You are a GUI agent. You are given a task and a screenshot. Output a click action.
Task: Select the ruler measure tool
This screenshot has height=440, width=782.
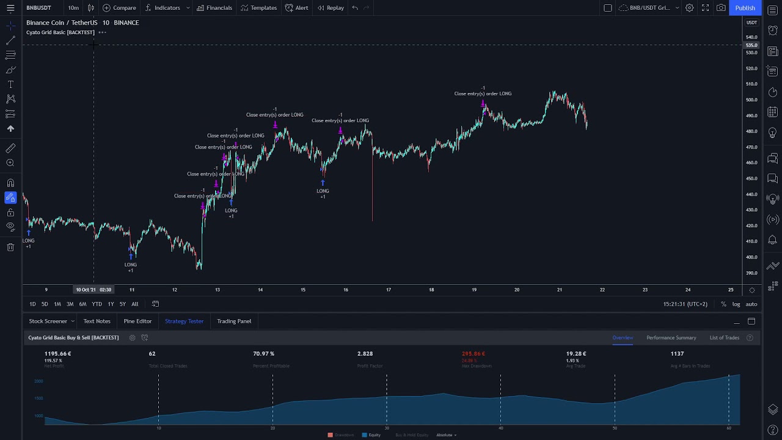(x=10, y=148)
